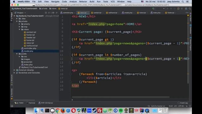
Task: Expand the smarty folder
Action: coord(20,24)
